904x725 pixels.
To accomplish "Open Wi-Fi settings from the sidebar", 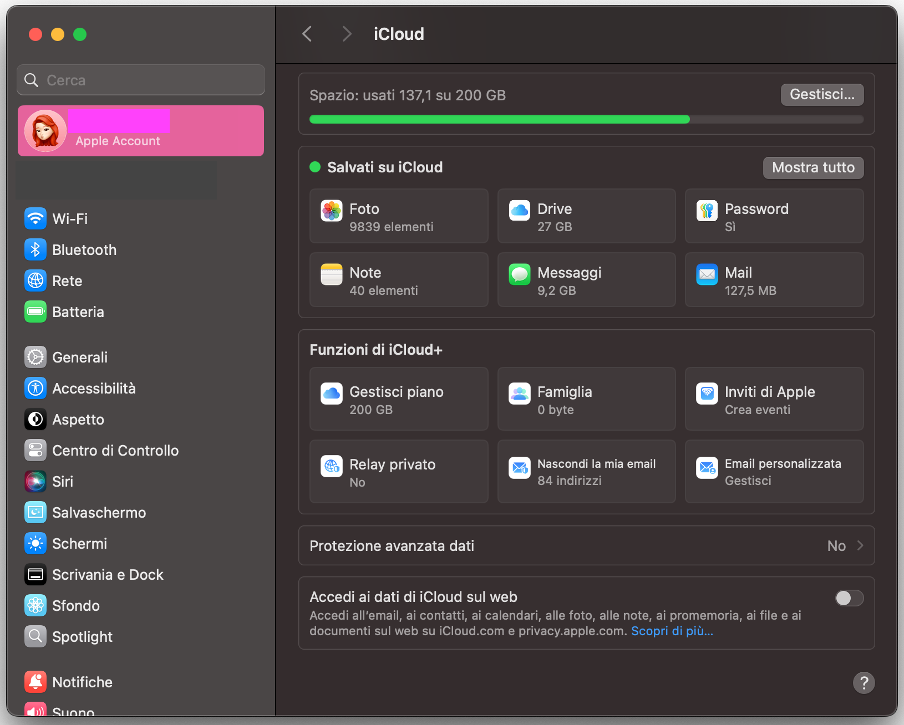I will click(x=70, y=218).
